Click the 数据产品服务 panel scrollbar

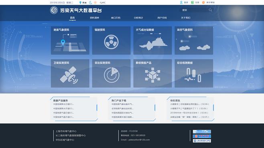pos(97,108)
